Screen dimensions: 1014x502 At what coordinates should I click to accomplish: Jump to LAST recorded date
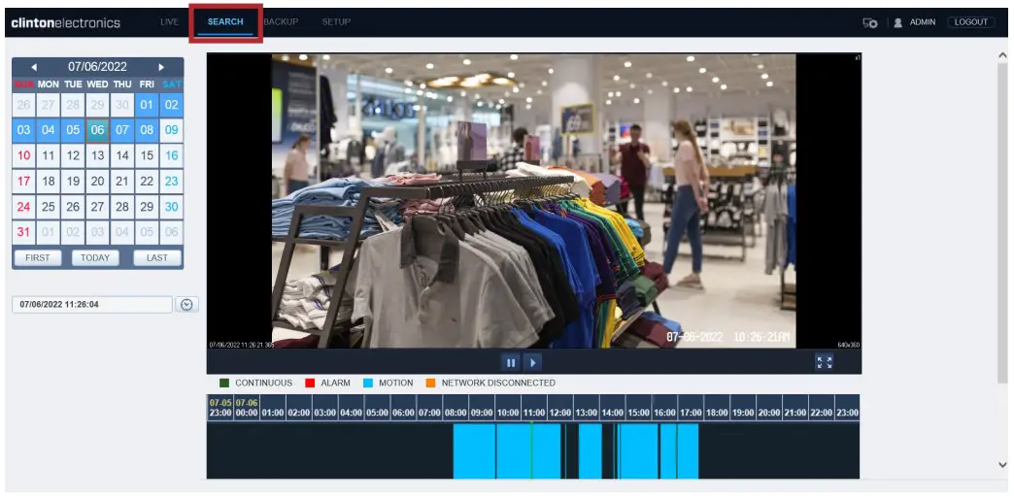pos(157,257)
